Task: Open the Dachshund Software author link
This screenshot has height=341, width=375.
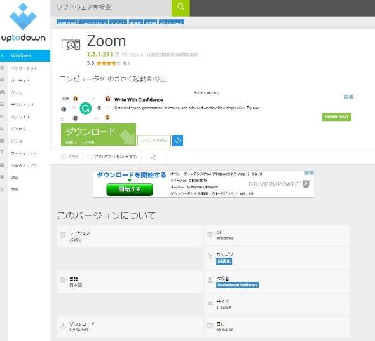Action: coord(238,285)
